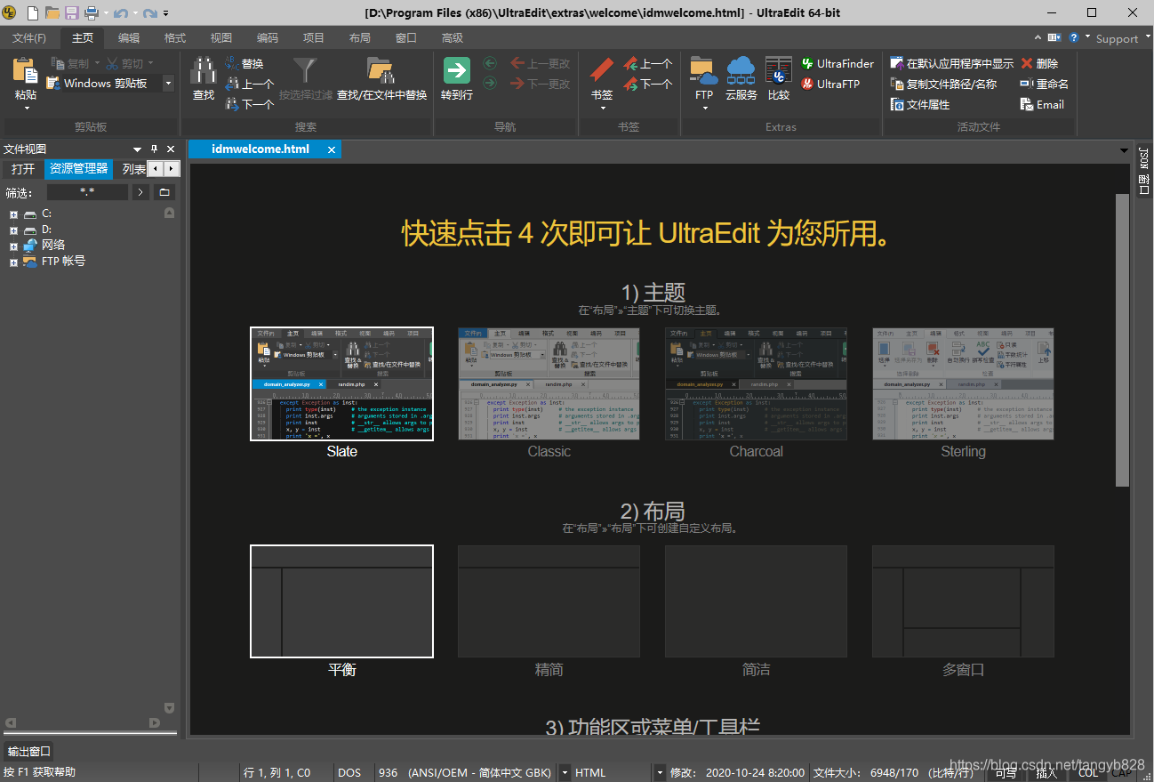The height and width of the screenshot is (782, 1154).
Task: Copy file path/name (复制文件路径/名称)
Action: pyautogui.click(x=943, y=84)
